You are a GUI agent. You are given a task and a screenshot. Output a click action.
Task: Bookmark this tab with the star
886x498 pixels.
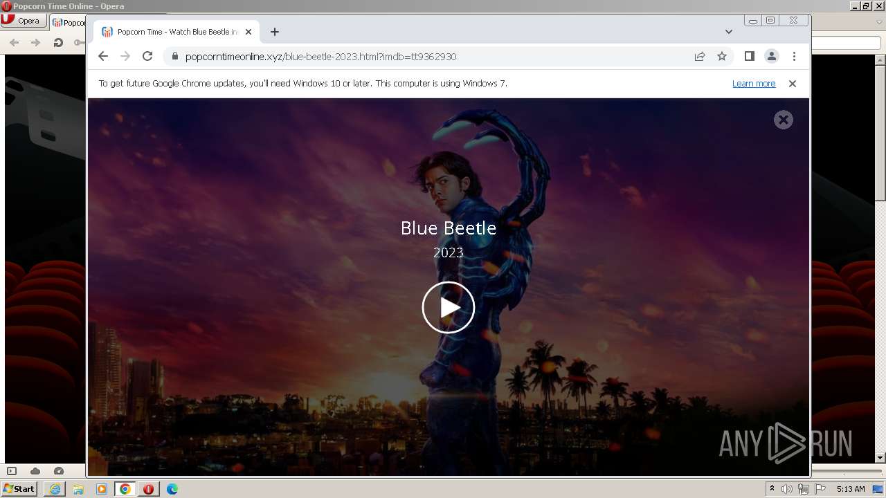pyautogui.click(x=722, y=56)
